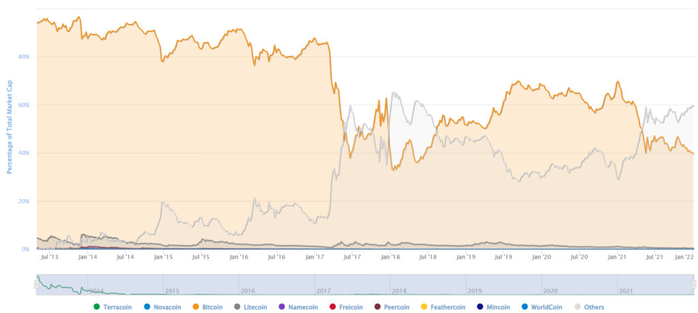Click the Feathercoin yellow legend marker

(x=424, y=307)
